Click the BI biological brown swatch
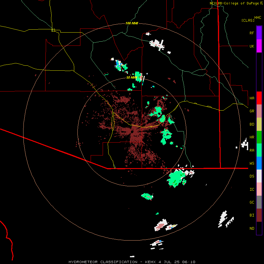Screen dimensions: 264x264 259,215
